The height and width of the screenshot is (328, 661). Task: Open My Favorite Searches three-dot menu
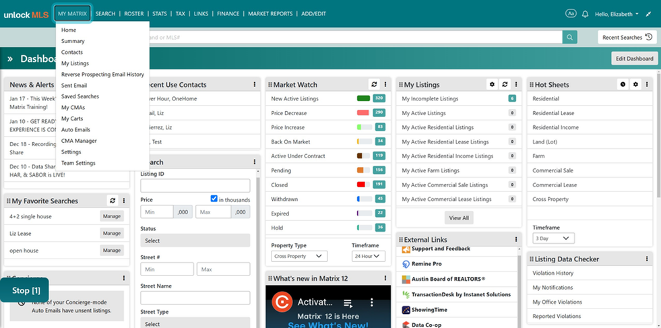[x=124, y=201]
